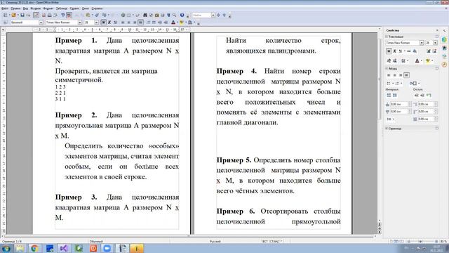Click the Chrome icon in Windows taskbar

(34, 248)
